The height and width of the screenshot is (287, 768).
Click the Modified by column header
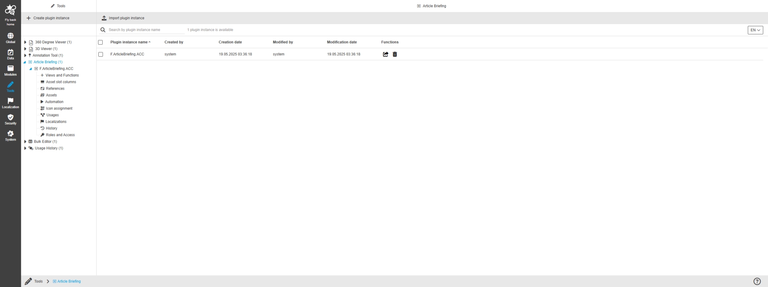click(283, 42)
